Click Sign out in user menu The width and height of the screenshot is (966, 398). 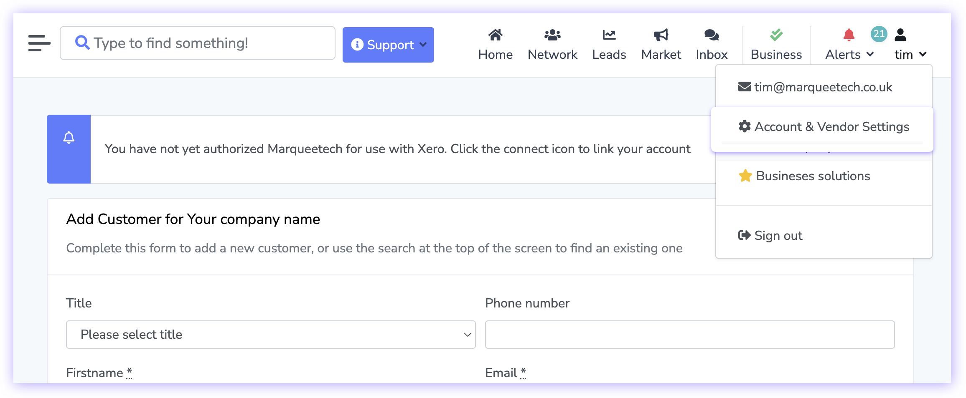coord(778,236)
